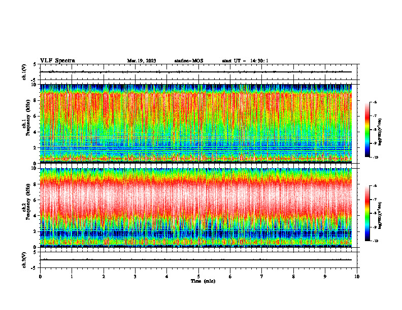Select the ch.2 color bar log(PSD) label
Image resolution: width=402 pixels, height=310 pixels.
click(x=380, y=215)
